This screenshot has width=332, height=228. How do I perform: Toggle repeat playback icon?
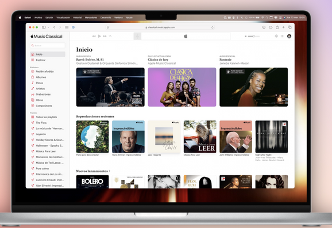[110, 36]
